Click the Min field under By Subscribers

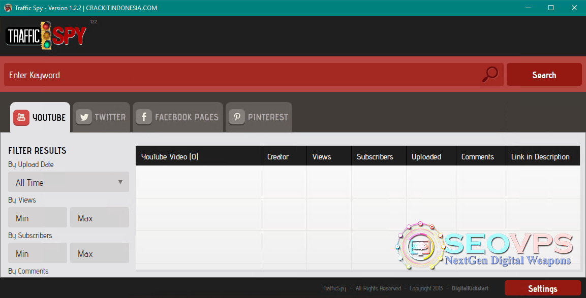38,253
